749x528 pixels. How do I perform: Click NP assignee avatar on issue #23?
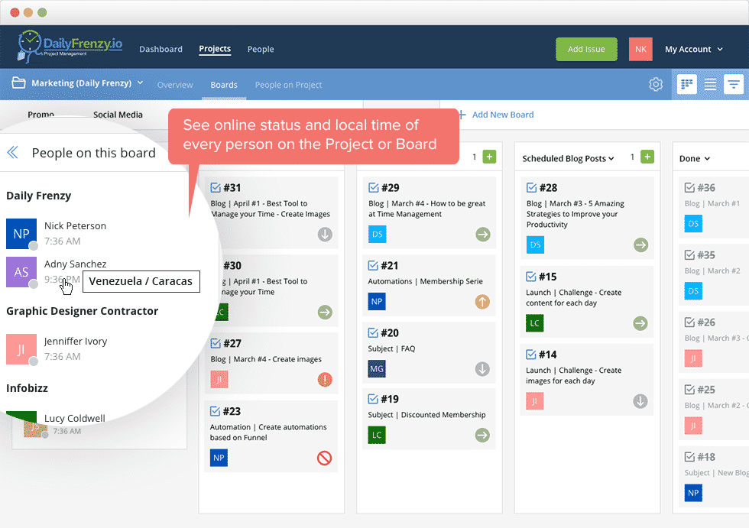pyautogui.click(x=219, y=458)
